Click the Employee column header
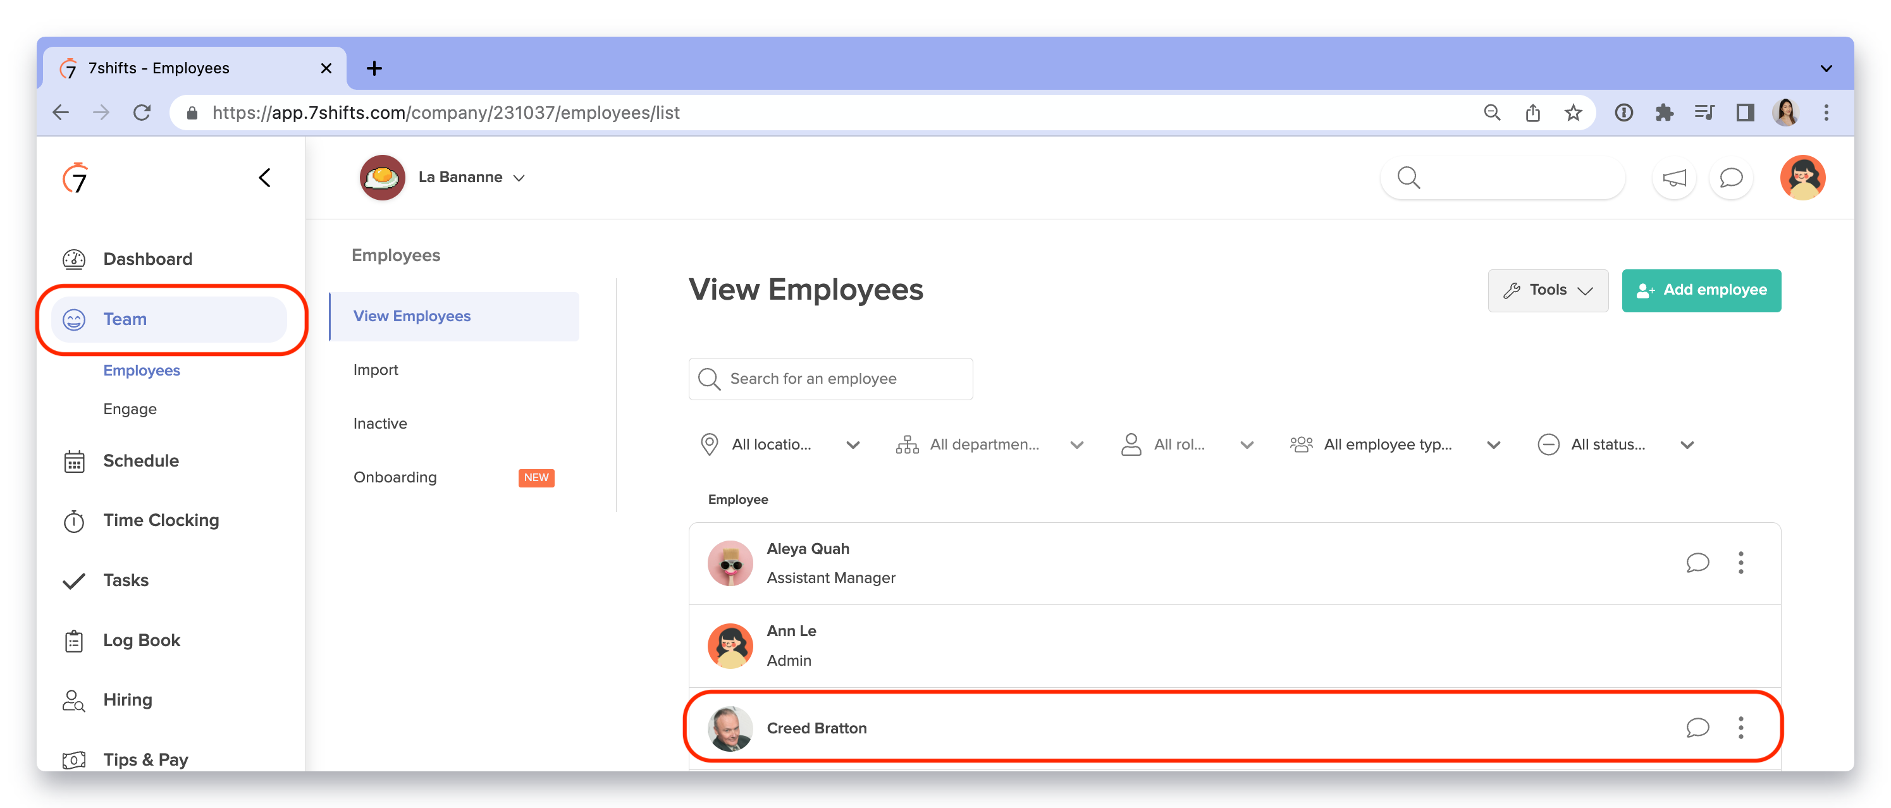 click(738, 499)
